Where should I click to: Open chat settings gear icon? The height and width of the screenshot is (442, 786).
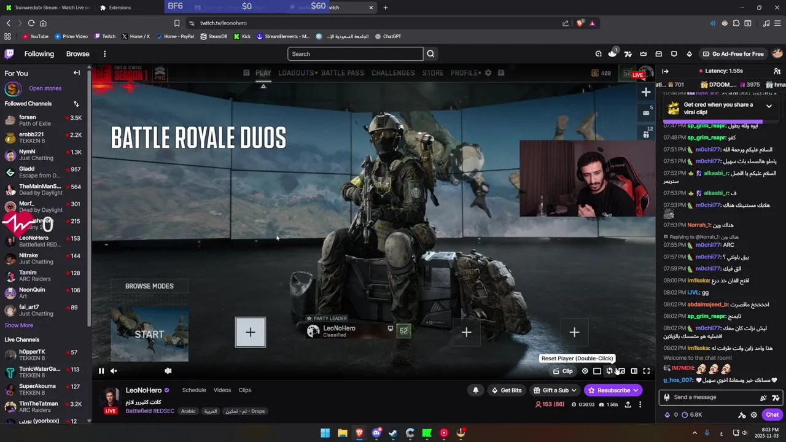click(754, 414)
